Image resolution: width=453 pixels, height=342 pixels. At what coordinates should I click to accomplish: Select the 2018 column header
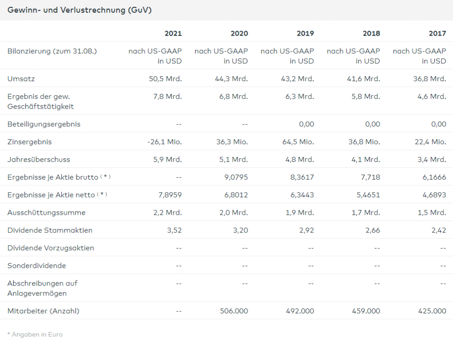(x=371, y=33)
